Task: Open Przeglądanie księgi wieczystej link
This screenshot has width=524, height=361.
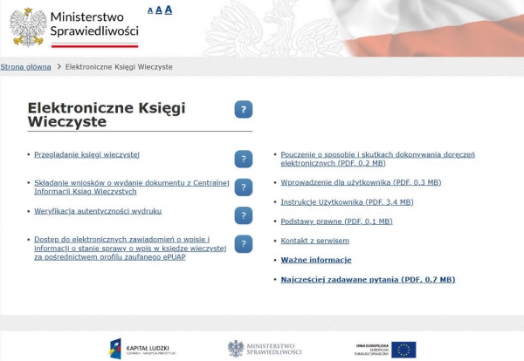Action: point(86,154)
